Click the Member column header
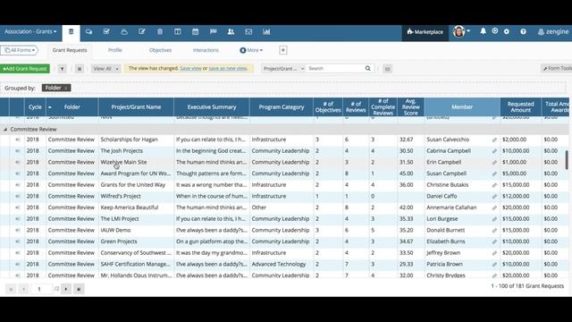 (462, 107)
